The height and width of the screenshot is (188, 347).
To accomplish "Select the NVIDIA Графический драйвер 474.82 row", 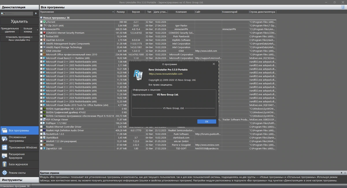I will [158, 112].
